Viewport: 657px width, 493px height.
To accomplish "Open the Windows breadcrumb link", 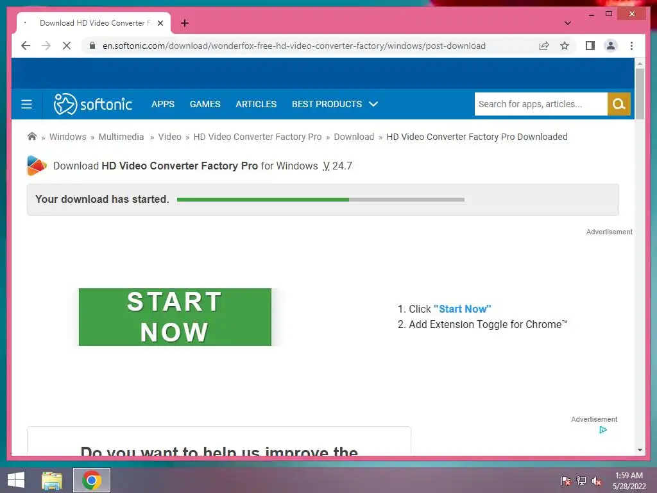I will point(68,137).
